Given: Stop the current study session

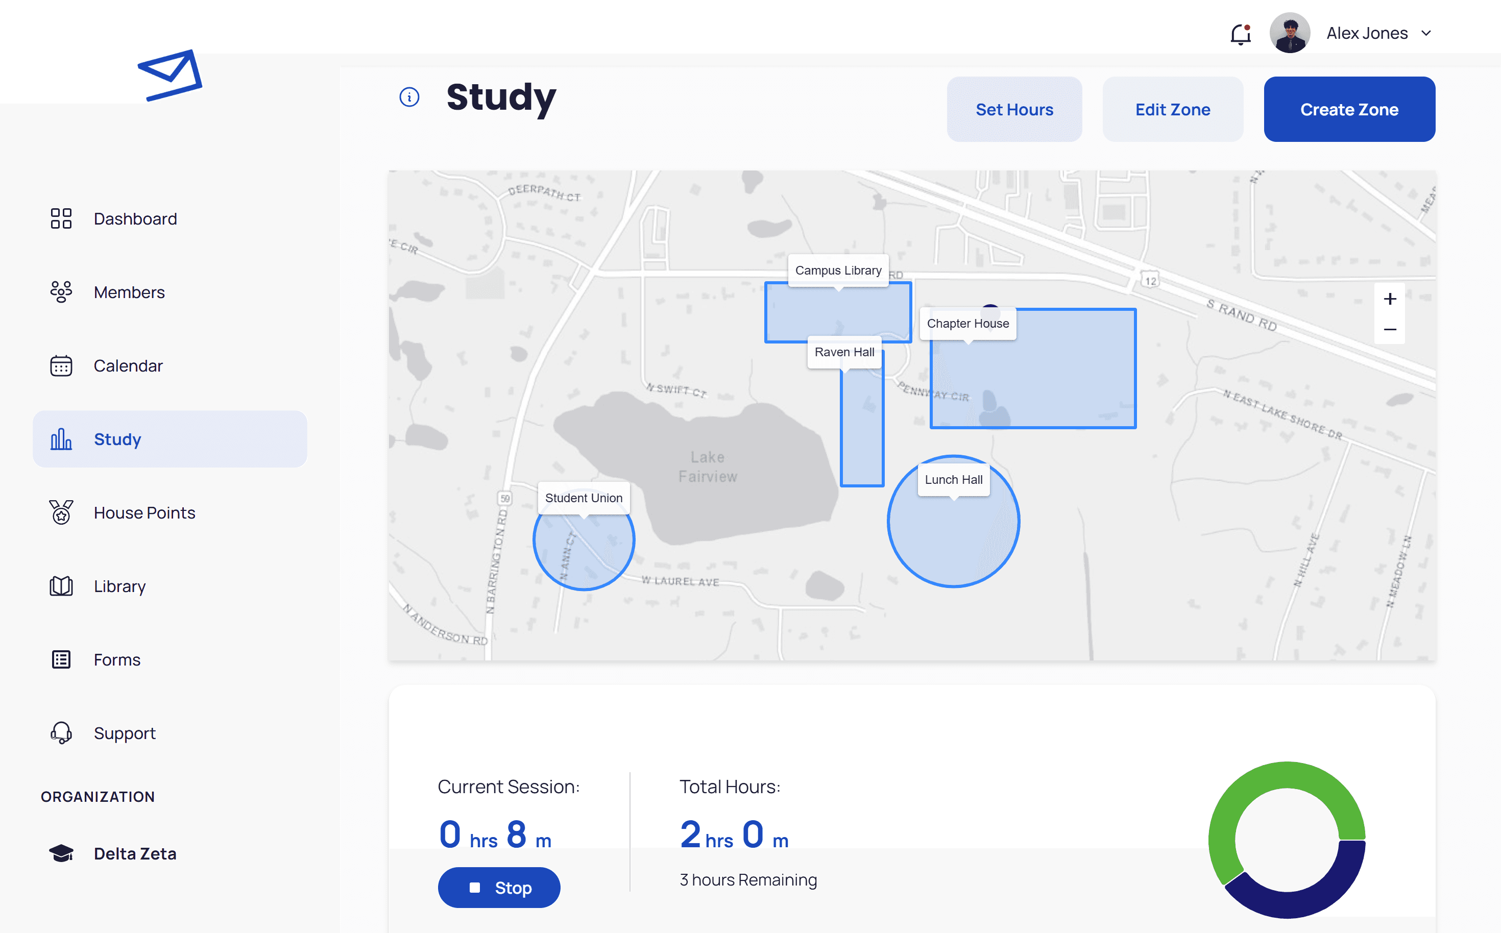Looking at the screenshot, I should point(499,888).
